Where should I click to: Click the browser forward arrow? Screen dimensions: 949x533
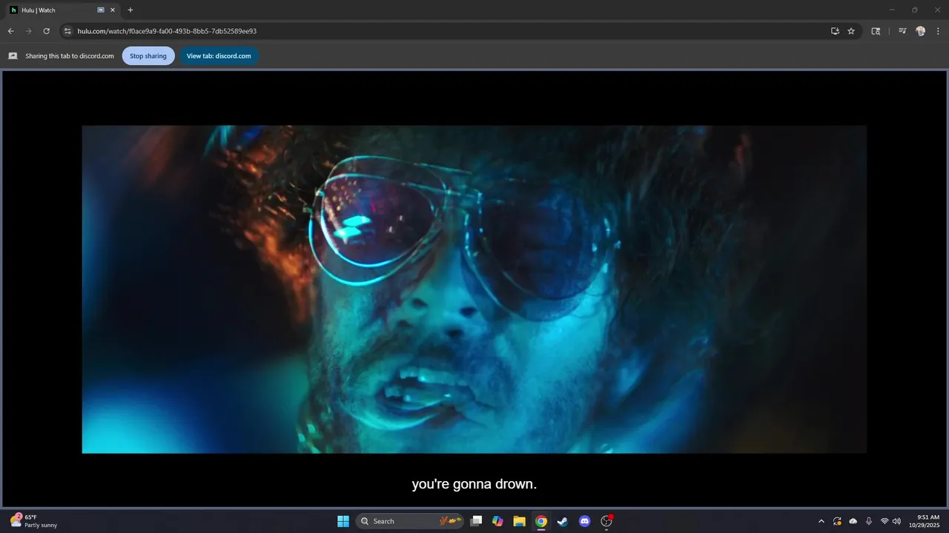tap(28, 31)
